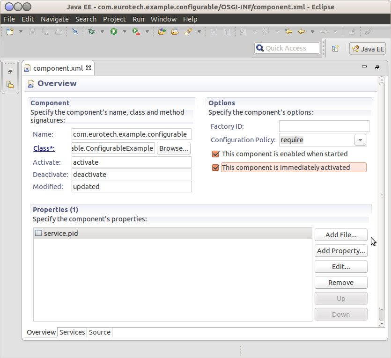Image resolution: width=391 pixels, height=358 pixels.
Task: Click the Add File... button
Action: click(x=341, y=234)
